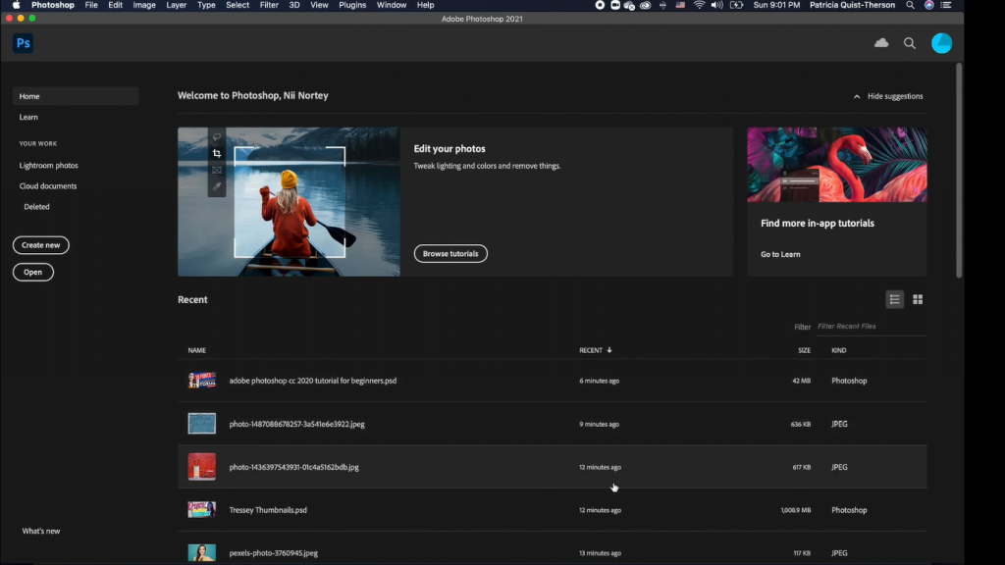This screenshot has height=565, width=1005.
Task: Collapse suggestions with the chevron arrow
Action: point(856,96)
